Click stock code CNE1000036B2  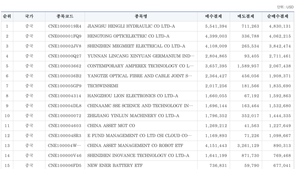pos(65,76)
